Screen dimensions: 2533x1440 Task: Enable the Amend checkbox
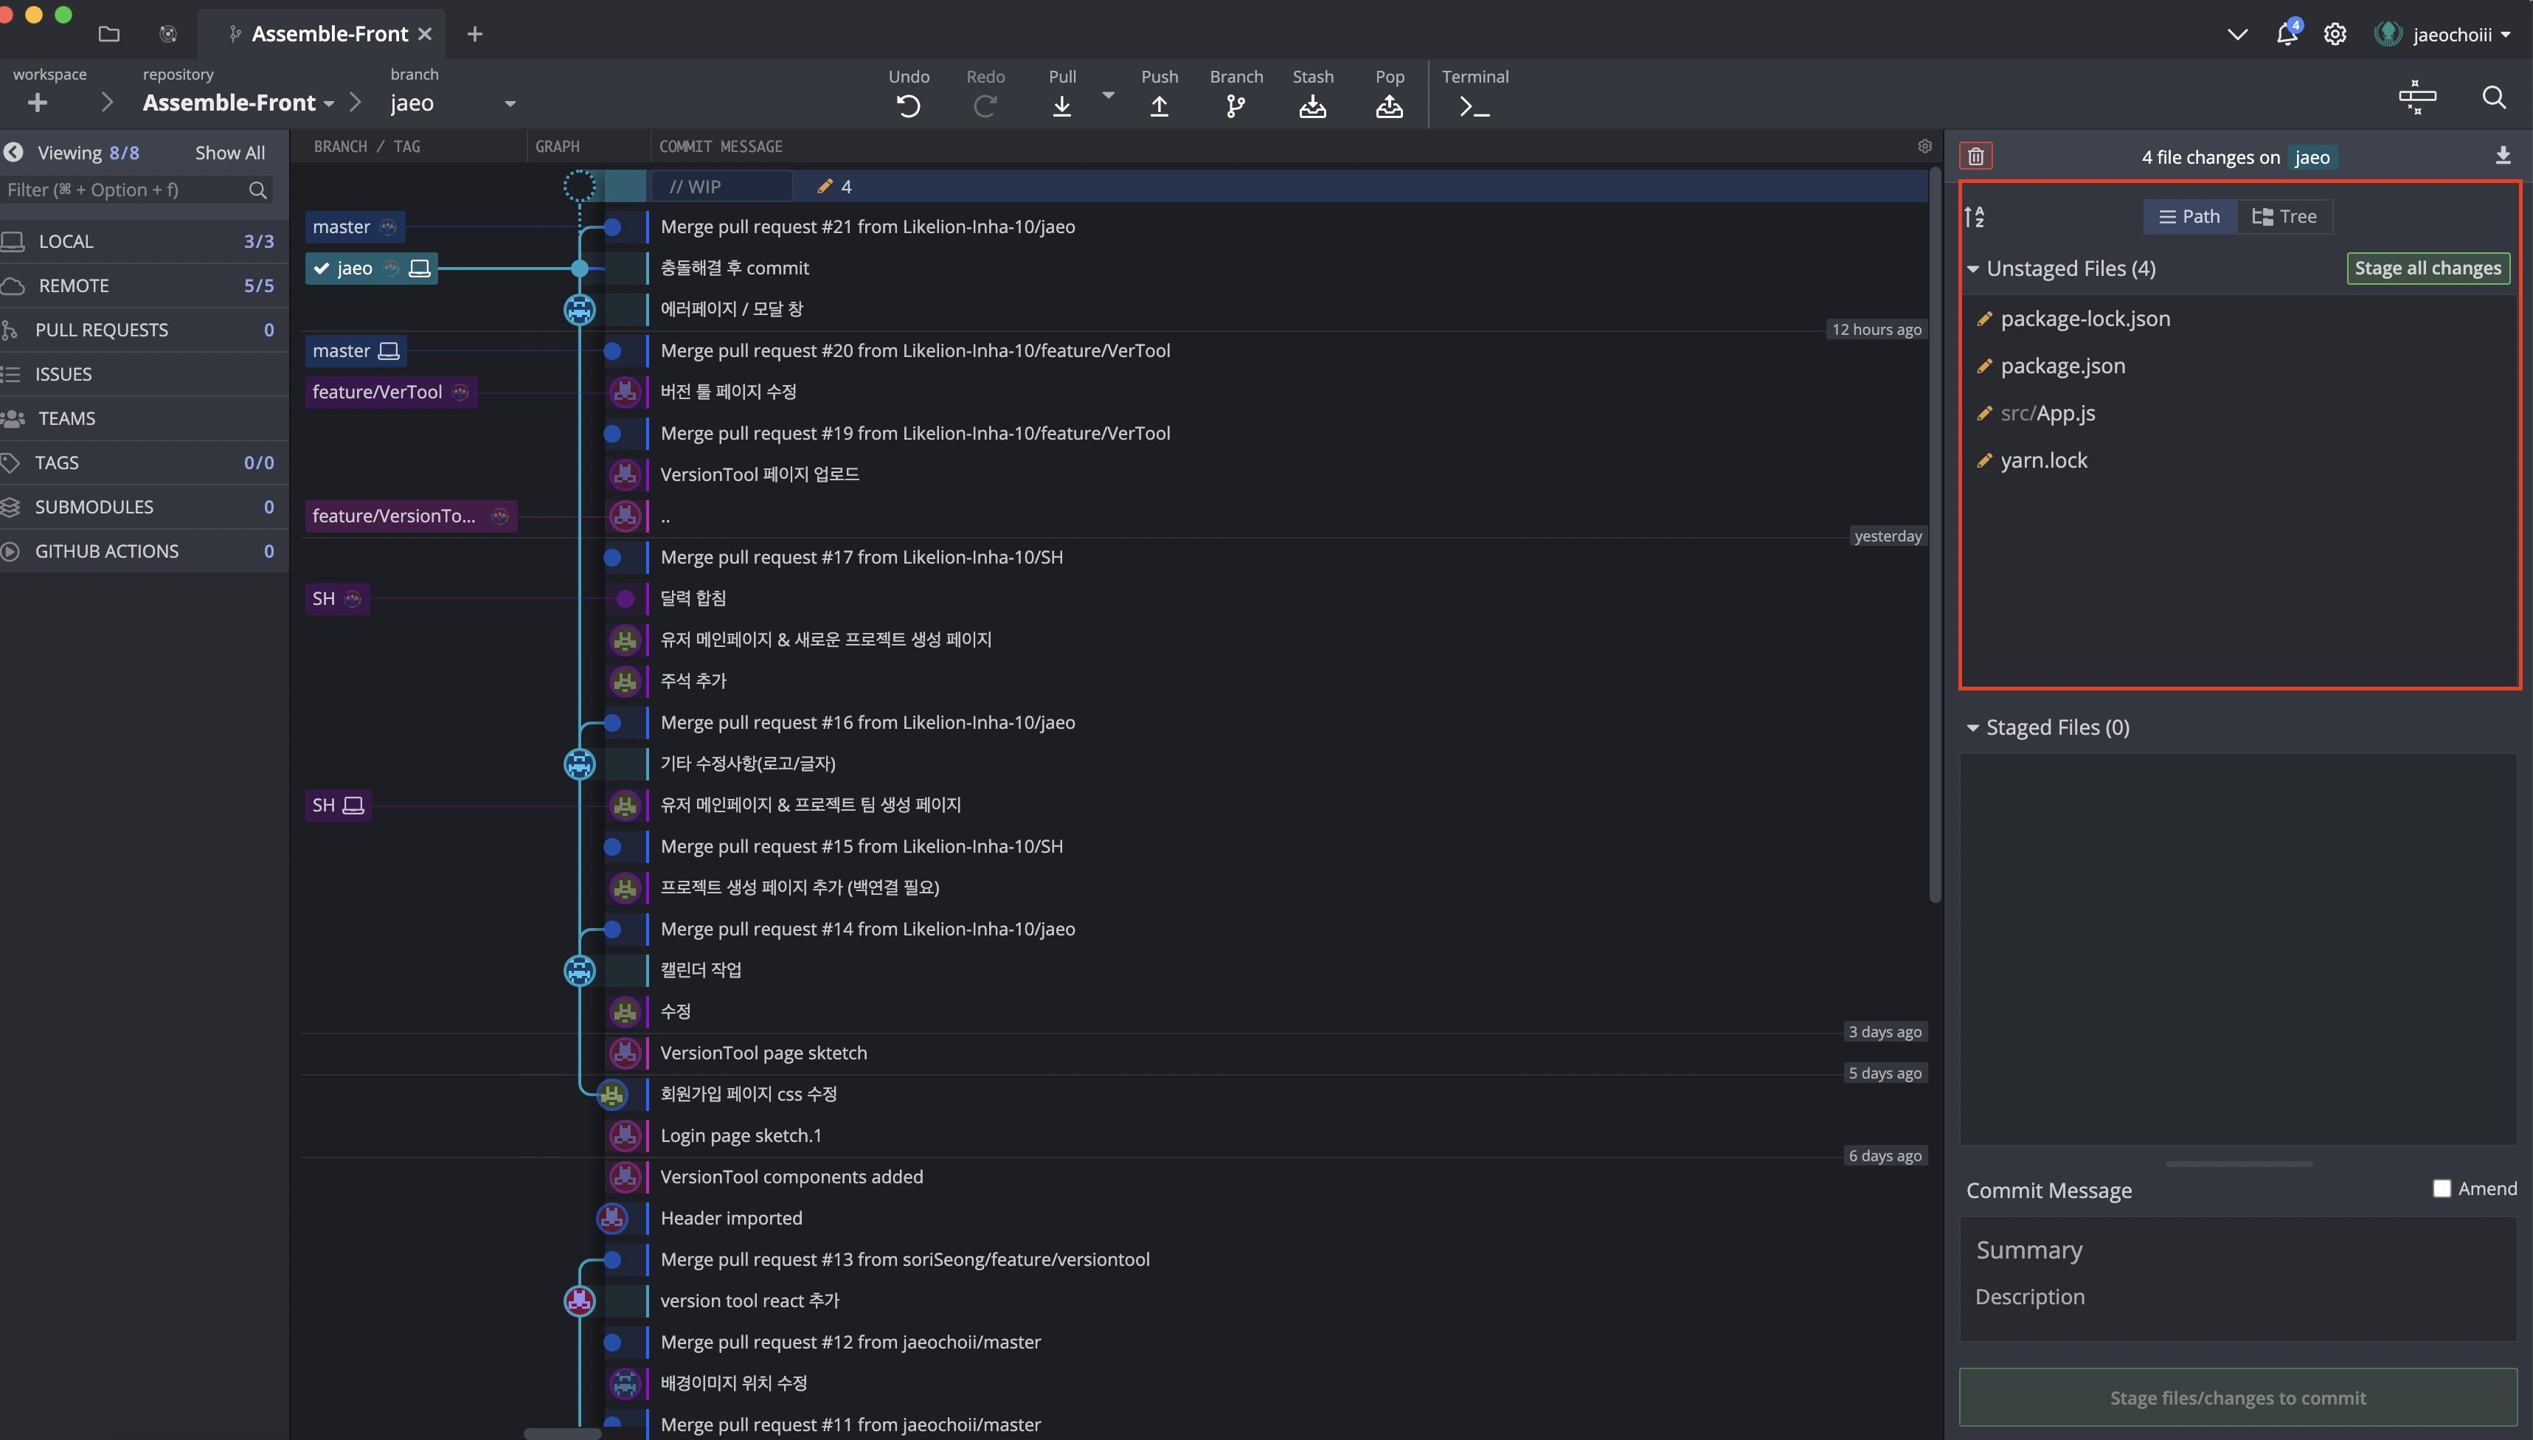coord(2441,1188)
